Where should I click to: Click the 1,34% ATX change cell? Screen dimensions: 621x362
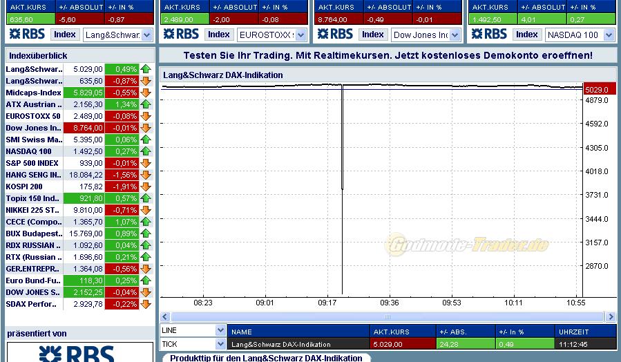[122, 104]
